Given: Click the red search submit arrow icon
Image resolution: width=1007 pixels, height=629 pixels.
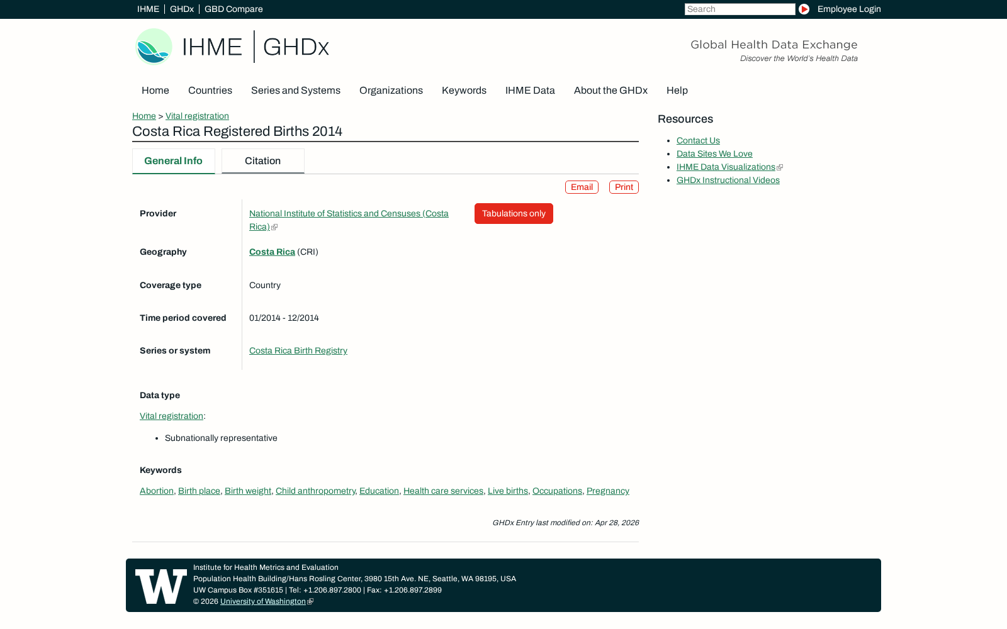Looking at the screenshot, I should point(804,9).
